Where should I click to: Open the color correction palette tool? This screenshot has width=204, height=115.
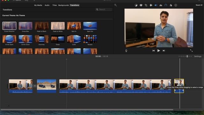[x=141, y=5]
